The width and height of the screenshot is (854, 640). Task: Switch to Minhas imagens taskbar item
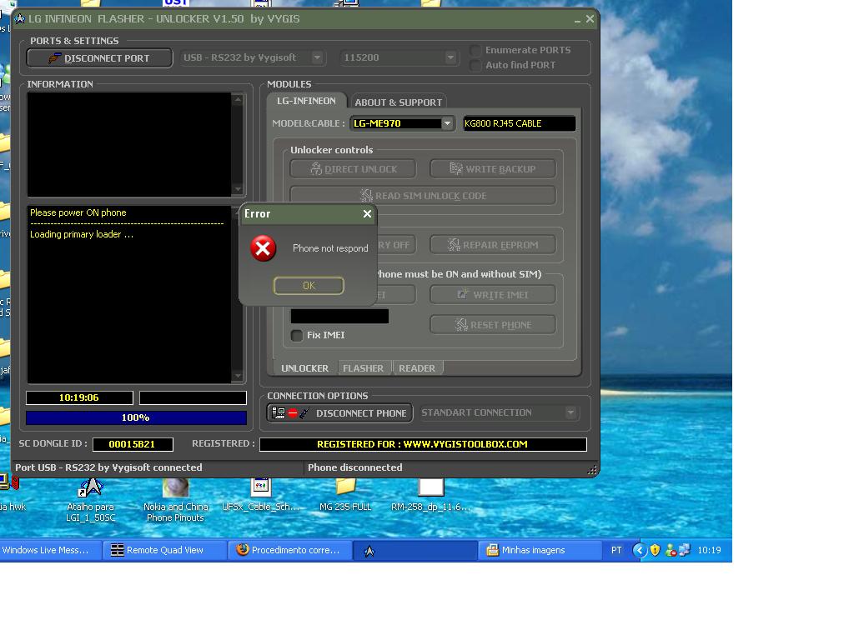coord(540,550)
